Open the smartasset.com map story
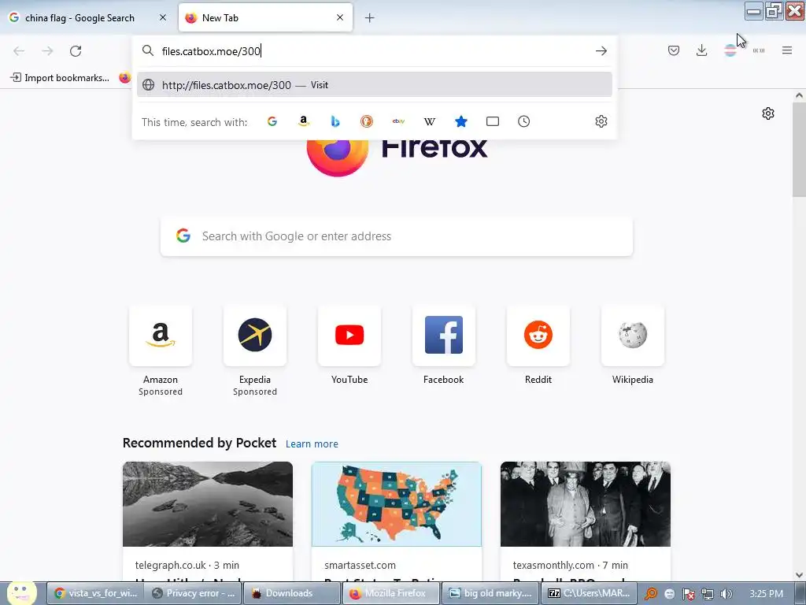The image size is (806, 605). click(397, 504)
